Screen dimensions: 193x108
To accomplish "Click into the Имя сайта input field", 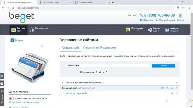I will click(115, 66).
